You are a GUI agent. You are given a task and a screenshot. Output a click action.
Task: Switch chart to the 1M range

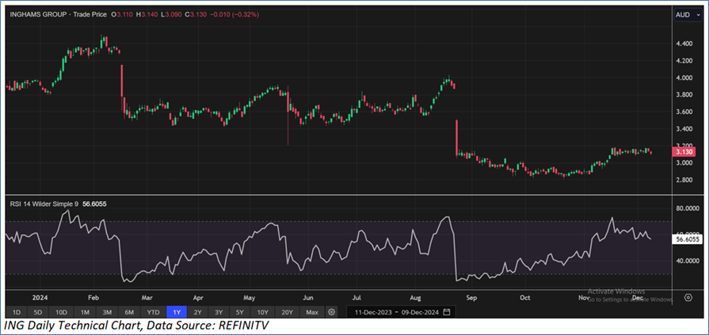click(84, 312)
